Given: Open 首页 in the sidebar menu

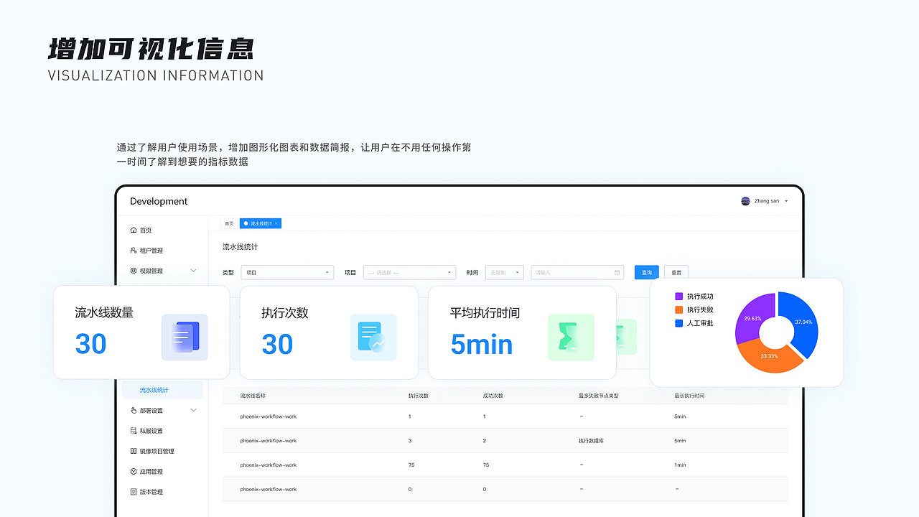Looking at the screenshot, I should (x=146, y=230).
